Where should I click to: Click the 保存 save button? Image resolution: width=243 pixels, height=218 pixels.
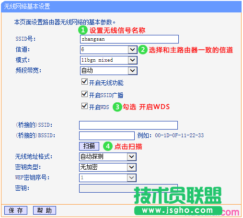click(x=16, y=210)
